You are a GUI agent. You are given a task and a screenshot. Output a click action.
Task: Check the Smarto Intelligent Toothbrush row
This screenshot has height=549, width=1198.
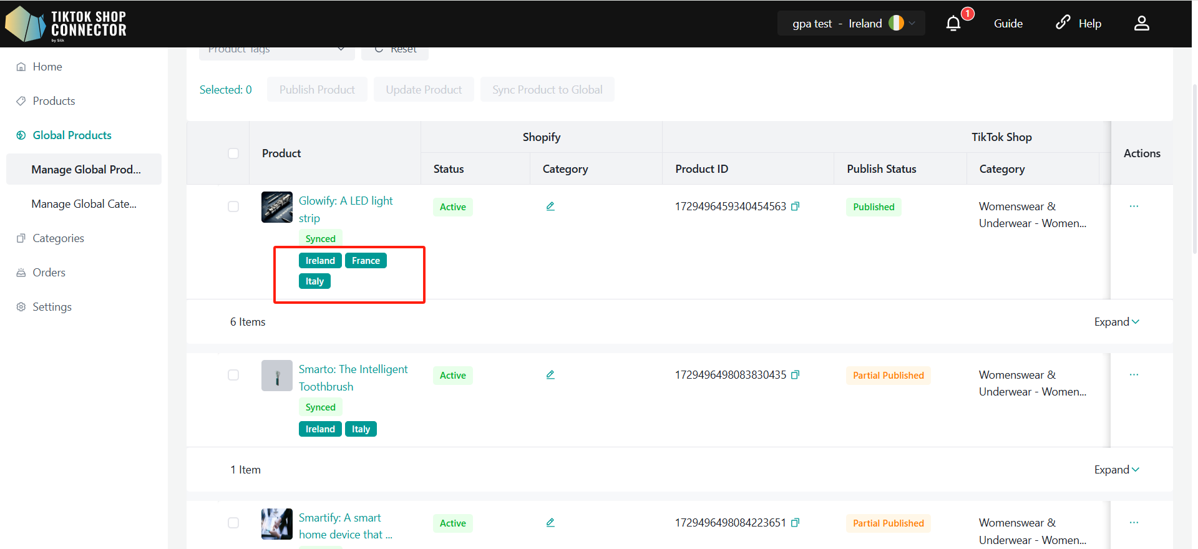[x=233, y=375]
